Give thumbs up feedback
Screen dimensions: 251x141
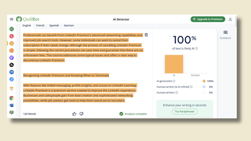click(x=74, y=114)
